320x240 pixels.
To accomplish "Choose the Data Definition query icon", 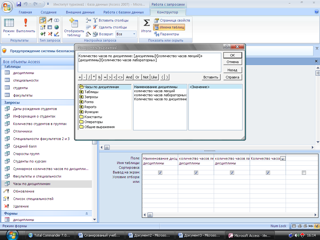I will [x=57, y=34].
